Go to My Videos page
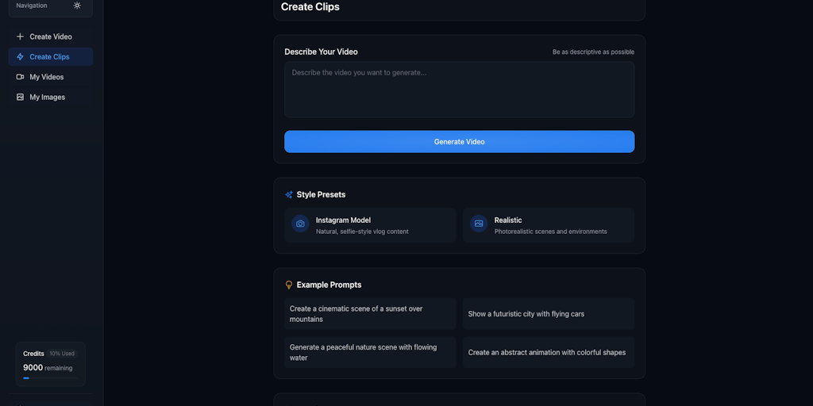Viewport: 813px width, 406px height. (47, 77)
